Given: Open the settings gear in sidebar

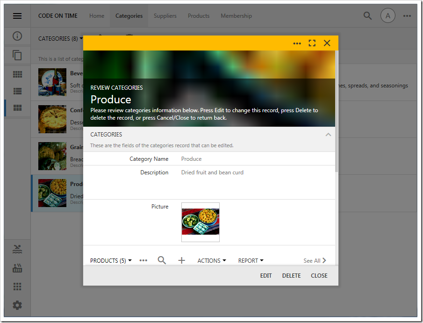Looking at the screenshot, I should (17, 305).
